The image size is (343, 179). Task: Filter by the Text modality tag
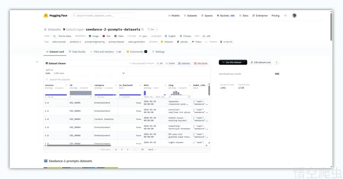107,36
